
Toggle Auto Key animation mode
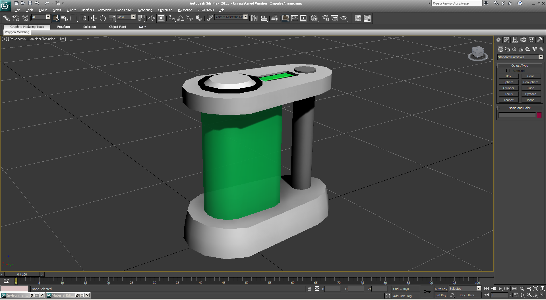click(x=440, y=289)
